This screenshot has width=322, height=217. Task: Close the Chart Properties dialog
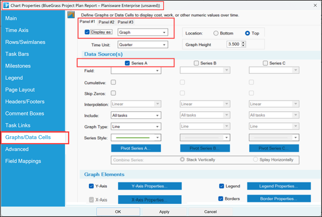coord(315,5)
